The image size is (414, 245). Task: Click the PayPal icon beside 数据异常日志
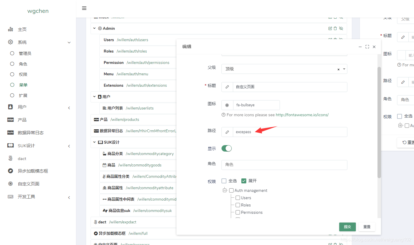point(11,133)
